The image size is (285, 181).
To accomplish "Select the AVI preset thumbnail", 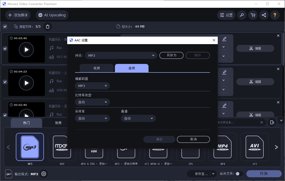I will pos(255,147).
